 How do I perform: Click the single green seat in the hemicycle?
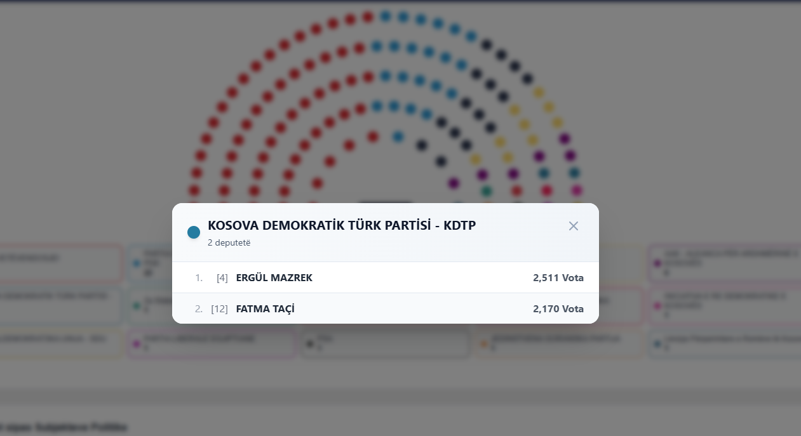coord(487,190)
